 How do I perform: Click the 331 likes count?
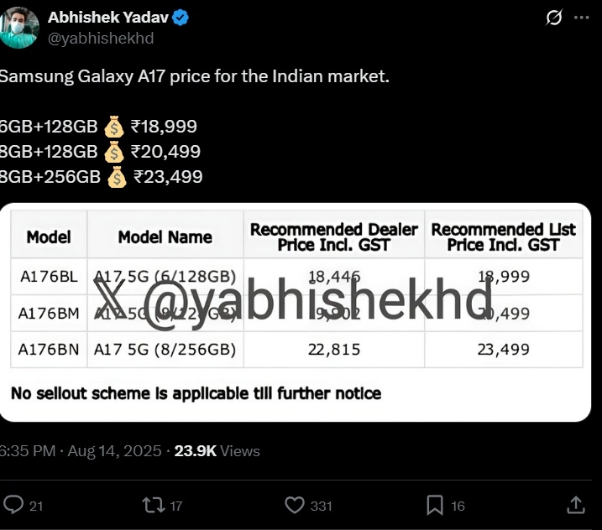point(321,506)
